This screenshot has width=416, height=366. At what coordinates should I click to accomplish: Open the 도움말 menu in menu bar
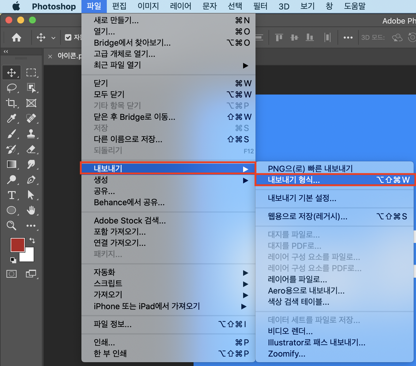point(355,6)
